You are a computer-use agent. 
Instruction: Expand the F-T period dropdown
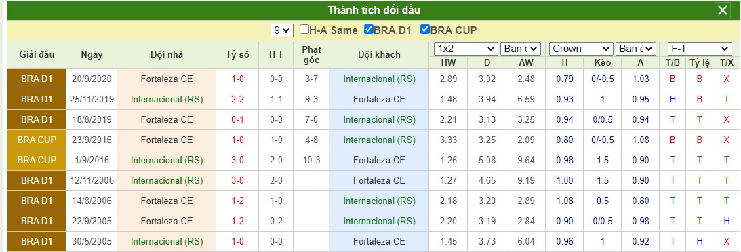click(700, 49)
